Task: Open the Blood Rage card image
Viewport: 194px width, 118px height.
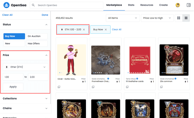Action: 174,60
